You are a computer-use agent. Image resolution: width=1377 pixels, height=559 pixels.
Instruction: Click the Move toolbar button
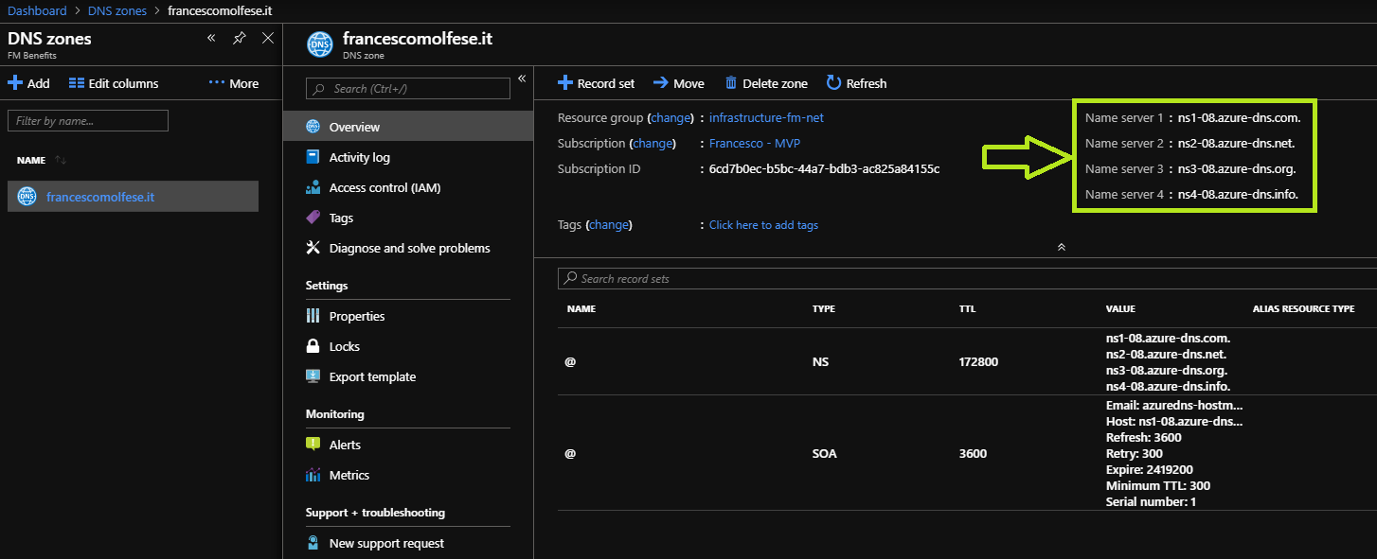click(679, 83)
